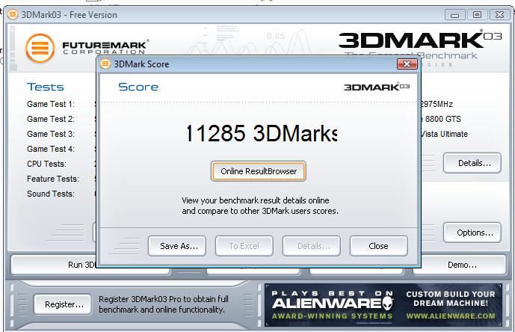Click the Alienware alien head logo
Viewport: 515px width, 332px height.
(x=387, y=301)
